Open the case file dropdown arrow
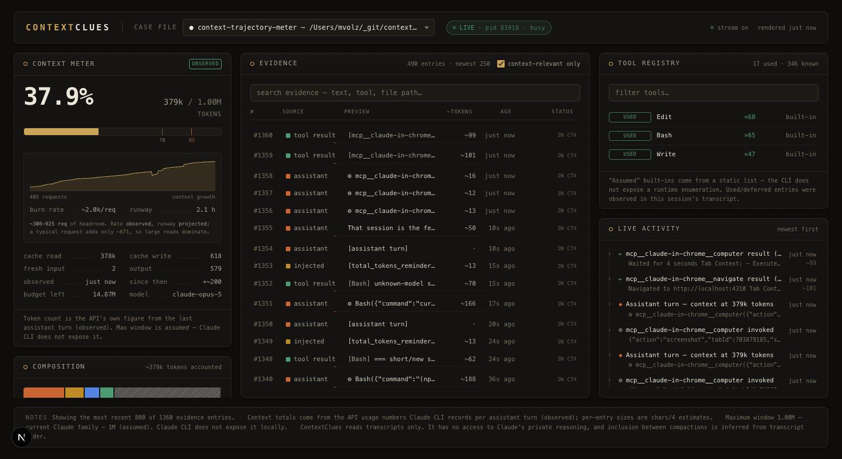842x459 pixels. (x=426, y=27)
